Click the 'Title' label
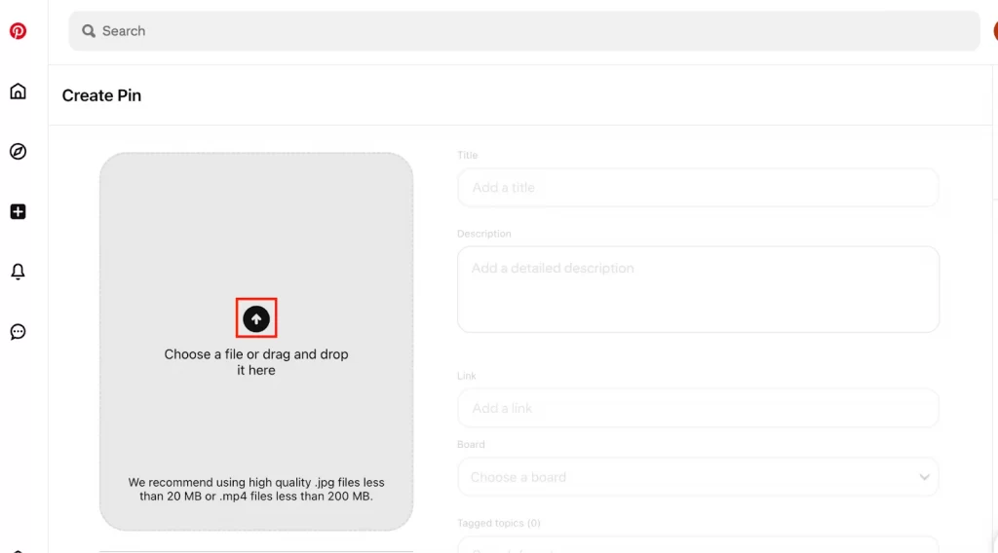998x553 pixels. click(467, 155)
